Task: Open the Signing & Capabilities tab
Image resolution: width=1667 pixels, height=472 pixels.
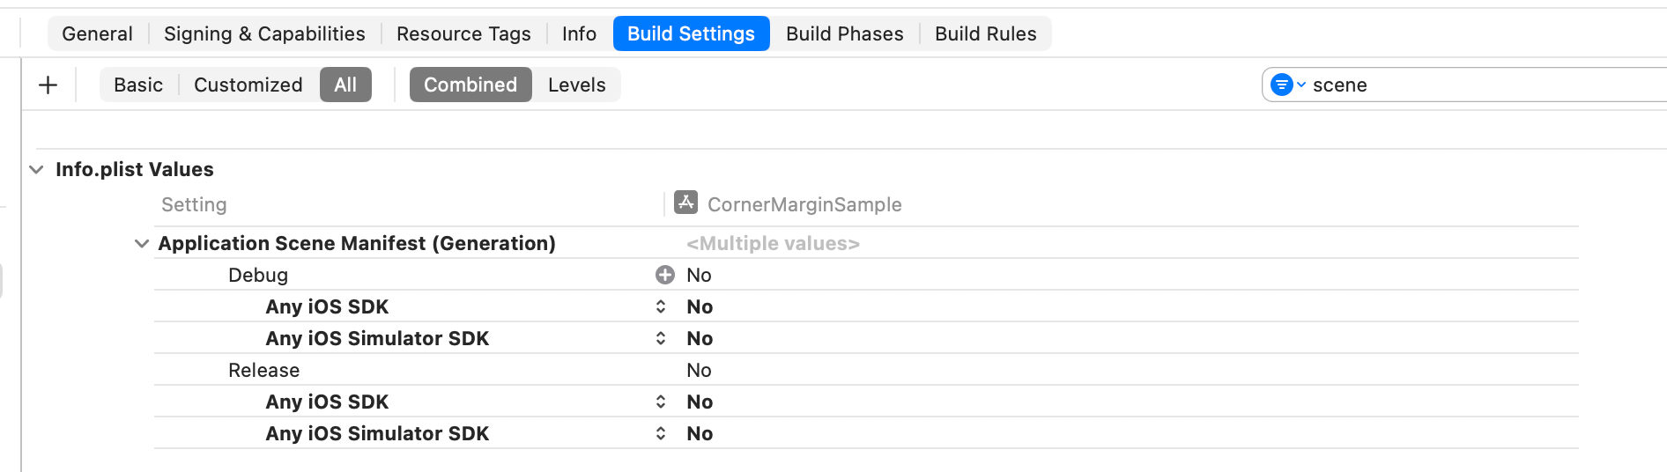Action: tap(264, 33)
